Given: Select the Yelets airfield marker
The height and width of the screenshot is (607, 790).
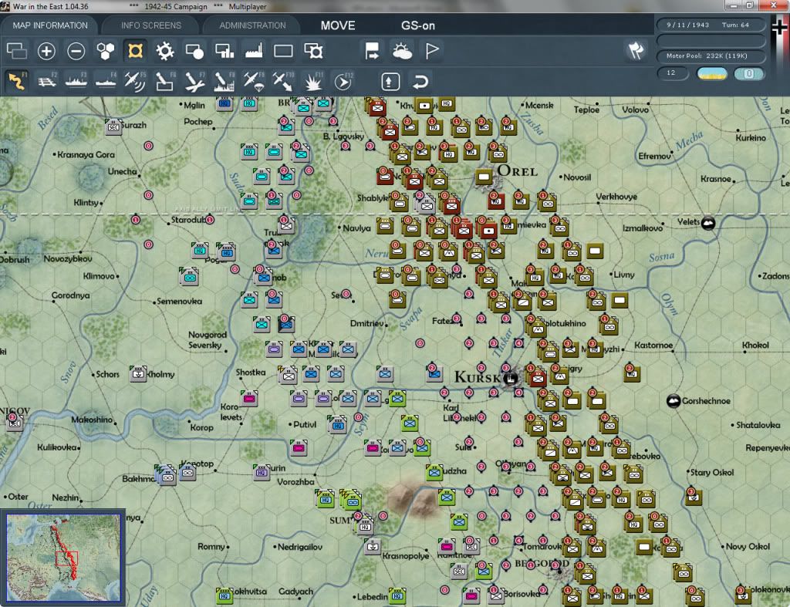Looking at the screenshot, I should (708, 223).
